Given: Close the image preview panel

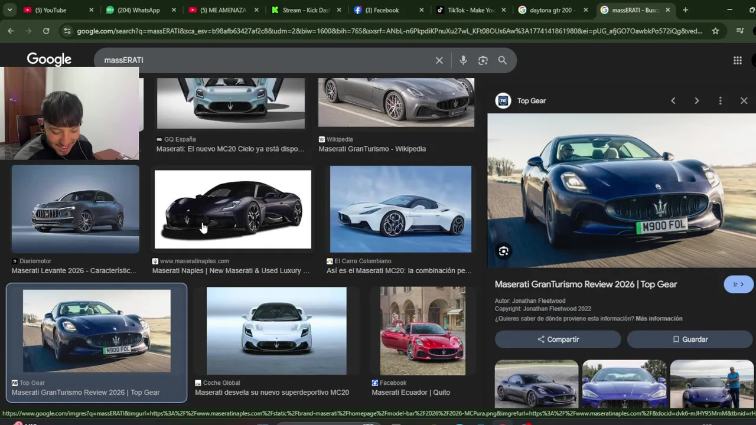Looking at the screenshot, I should 744,101.
